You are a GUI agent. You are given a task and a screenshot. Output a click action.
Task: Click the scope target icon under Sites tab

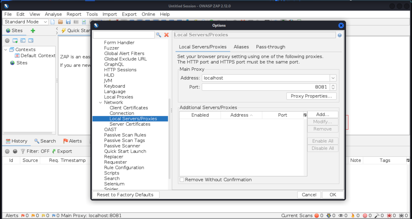7,41
